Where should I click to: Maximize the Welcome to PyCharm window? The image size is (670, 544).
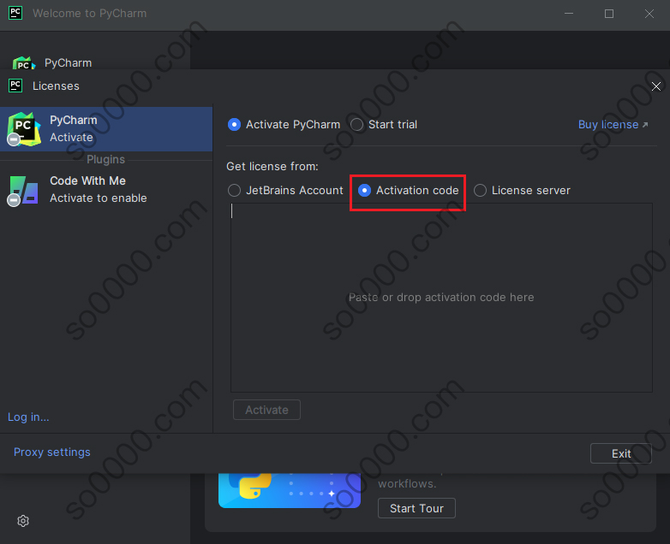point(609,14)
